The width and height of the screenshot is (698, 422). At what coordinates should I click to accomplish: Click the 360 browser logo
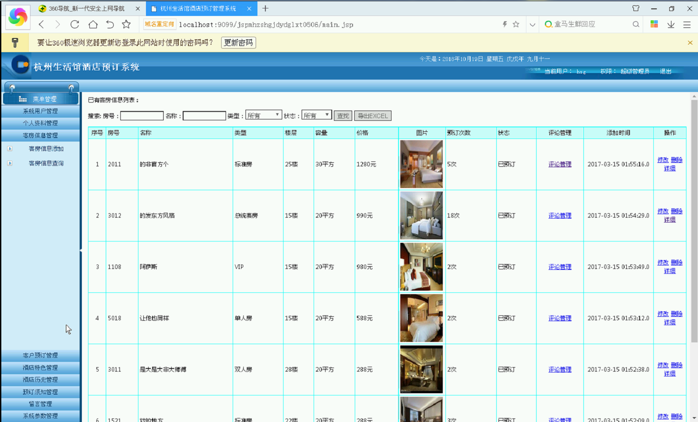pos(18,17)
